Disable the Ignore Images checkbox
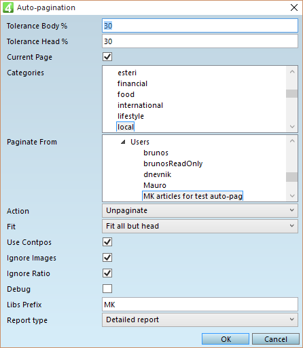This screenshot has width=303, height=348. 107,258
